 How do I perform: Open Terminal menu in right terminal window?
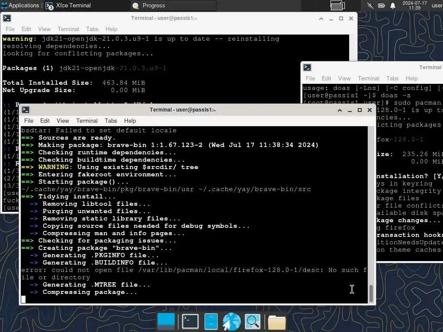(369, 79)
